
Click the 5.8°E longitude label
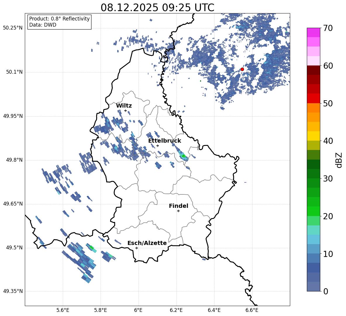pyautogui.click(x=101, y=310)
